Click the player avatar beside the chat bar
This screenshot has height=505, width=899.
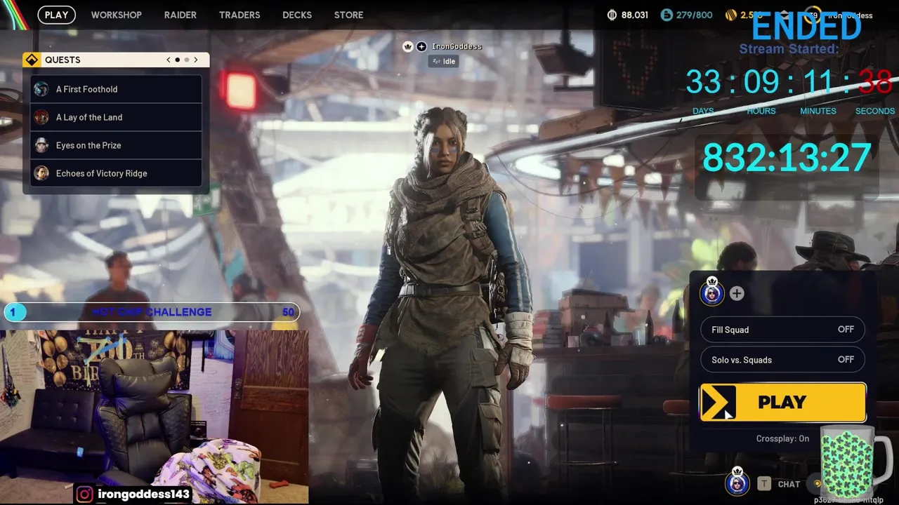click(x=737, y=483)
